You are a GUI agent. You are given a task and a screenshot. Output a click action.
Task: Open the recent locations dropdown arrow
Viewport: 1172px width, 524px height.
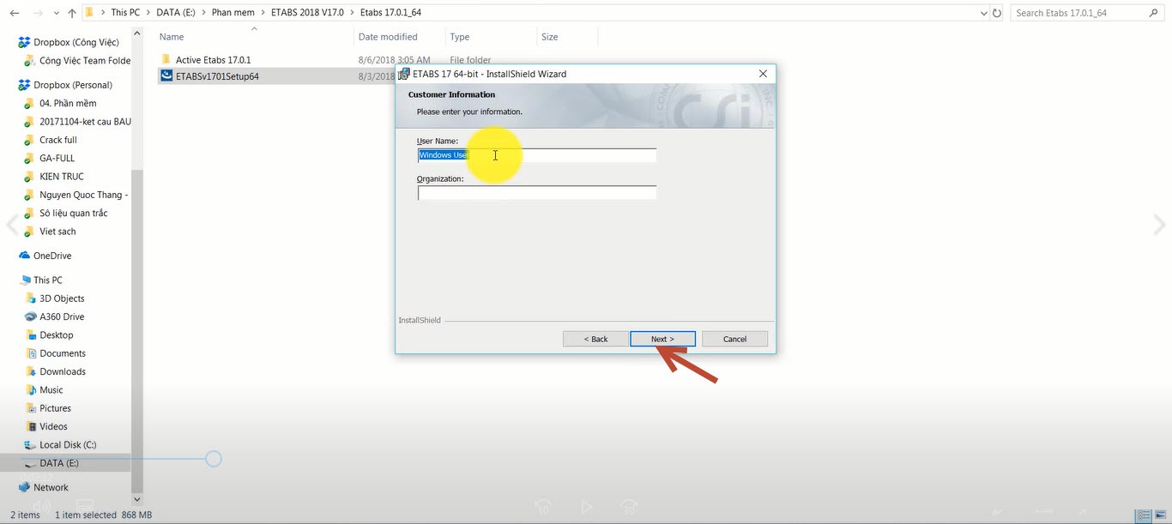coord(57,14)
